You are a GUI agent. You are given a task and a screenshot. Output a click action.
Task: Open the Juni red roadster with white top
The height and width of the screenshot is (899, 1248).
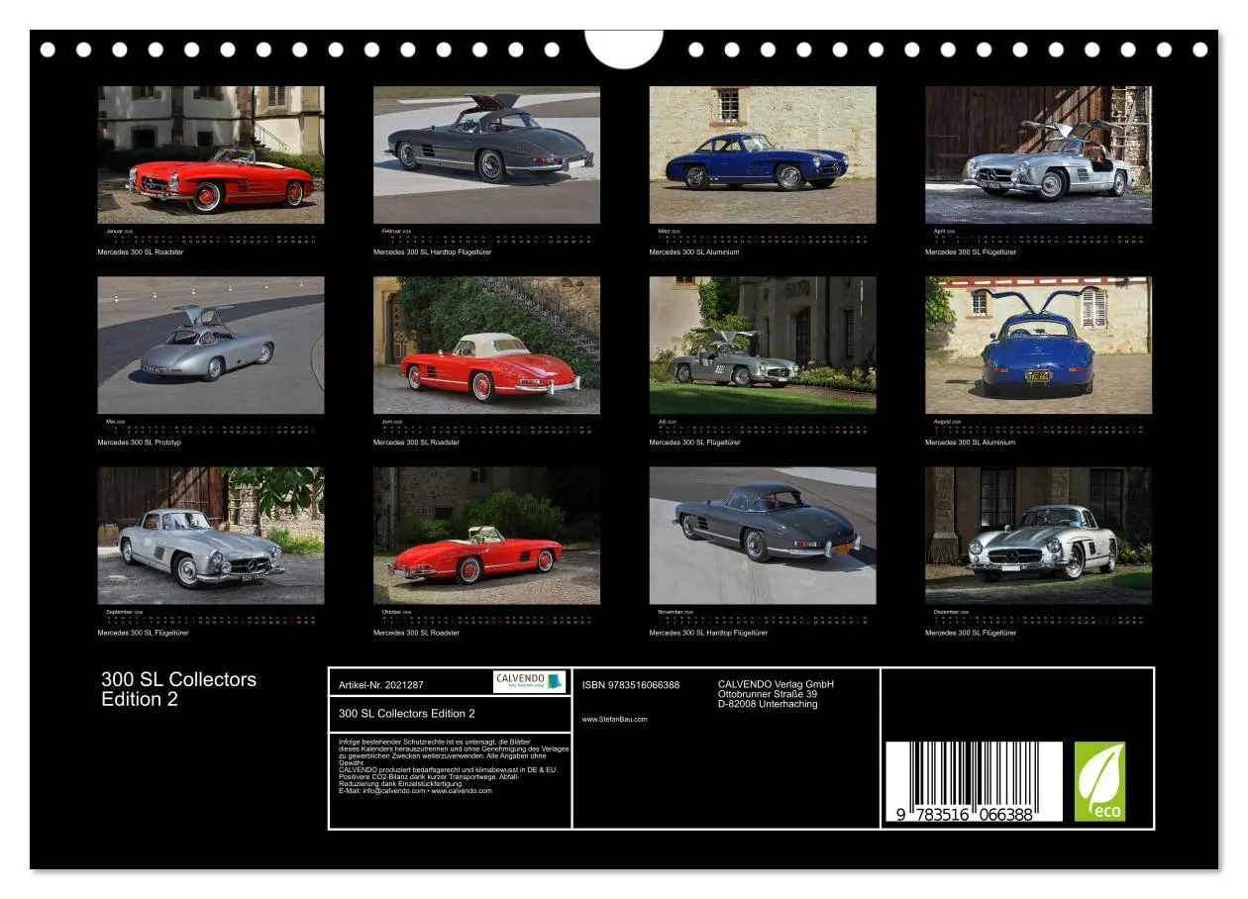pos(486,346)
